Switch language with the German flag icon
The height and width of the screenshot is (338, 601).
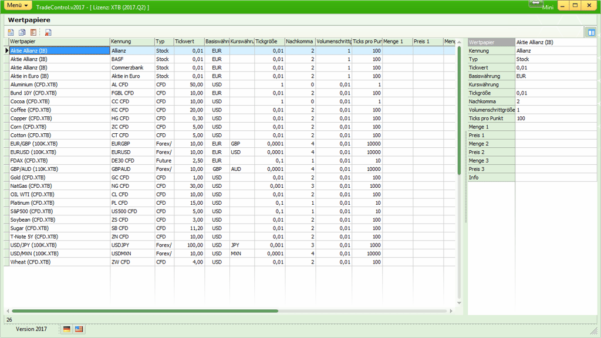pyautogui.click(x=67, y=329)
